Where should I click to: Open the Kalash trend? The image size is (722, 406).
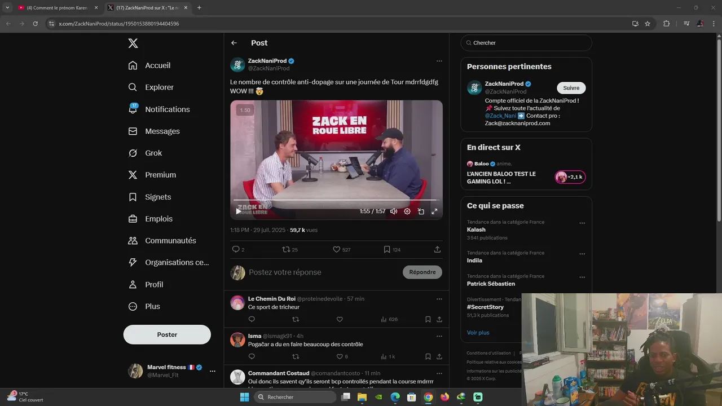pyautogui.click(x=476, y=230)
